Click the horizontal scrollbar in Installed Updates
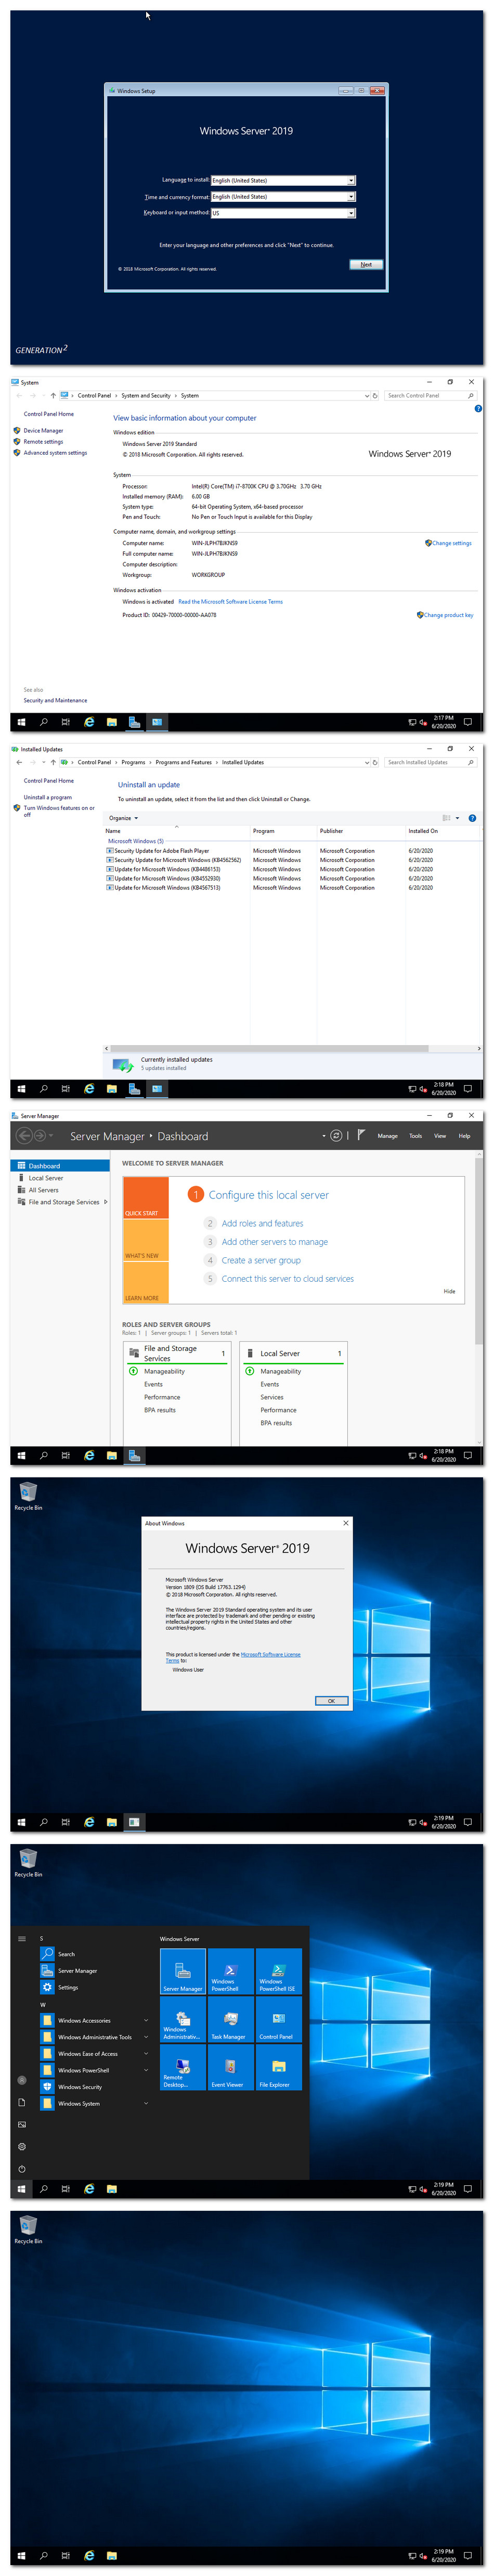The height and width of the screenshot is (2576, 494). 270,1048
